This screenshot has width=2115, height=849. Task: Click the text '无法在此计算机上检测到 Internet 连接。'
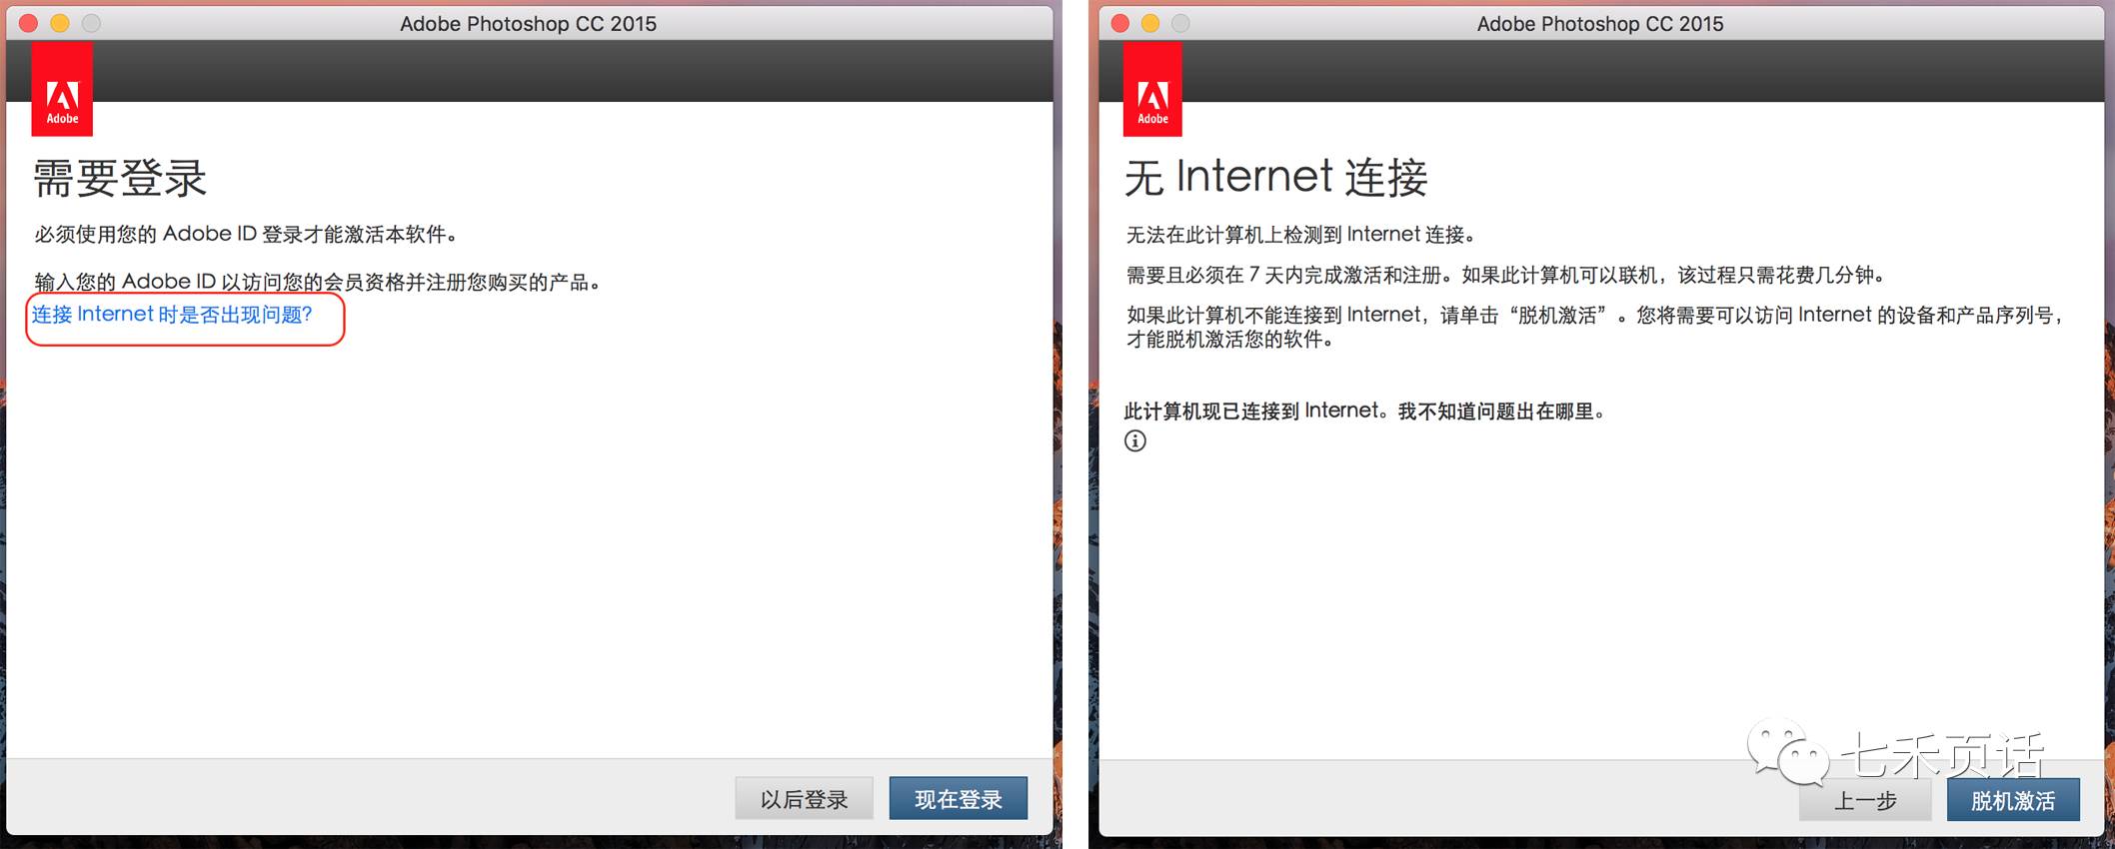pyautogui.click(x=1301, y=235)
